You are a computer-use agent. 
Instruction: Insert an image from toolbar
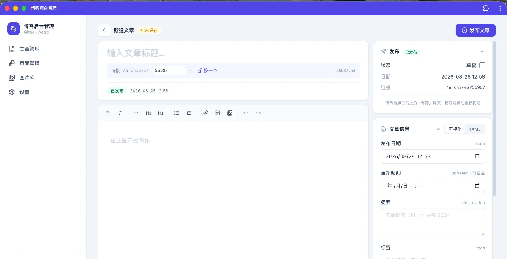pyautogui.click(x=218, y=113)
